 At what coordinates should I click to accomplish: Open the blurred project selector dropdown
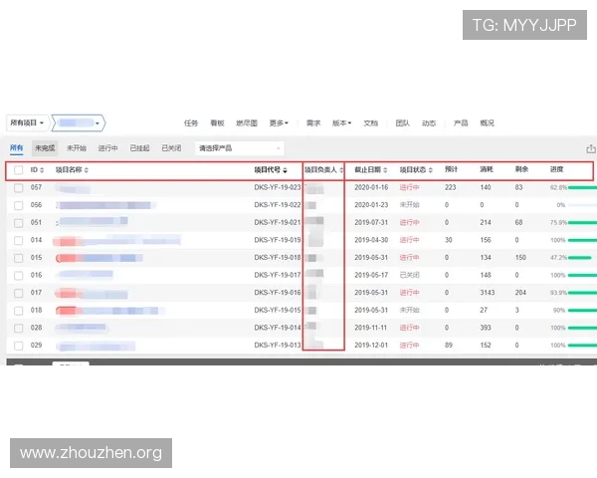pyautogui.click(x=79, y=122)
